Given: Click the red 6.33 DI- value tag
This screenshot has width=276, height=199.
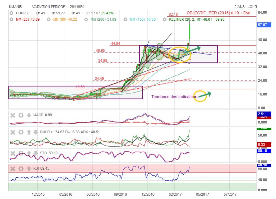Looking at the screenshot, I should click(264, 145).
